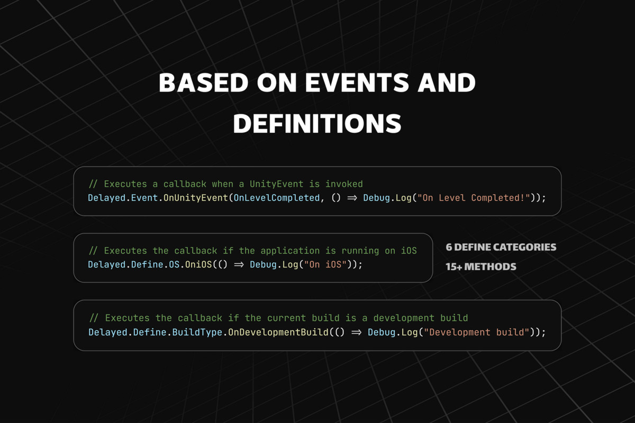Click the heading "BASED ON EVENTS AND DEFINITIONS"
Image resolution: width=635 pixels, height=423 pixels.
point(317,103)
